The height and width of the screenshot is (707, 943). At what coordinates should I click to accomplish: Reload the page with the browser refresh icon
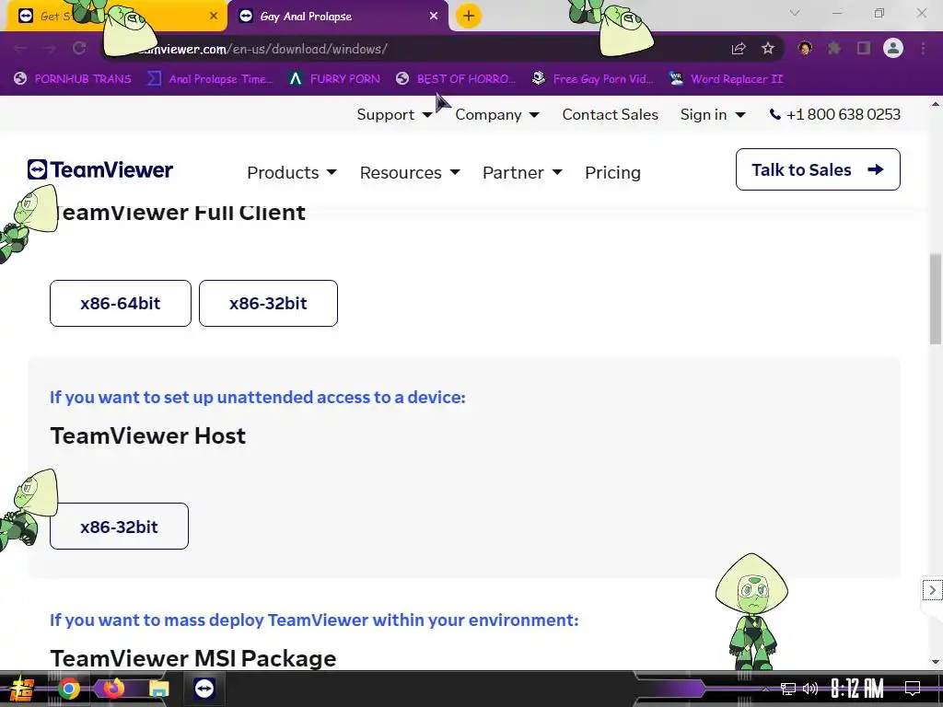coord(79,48)
